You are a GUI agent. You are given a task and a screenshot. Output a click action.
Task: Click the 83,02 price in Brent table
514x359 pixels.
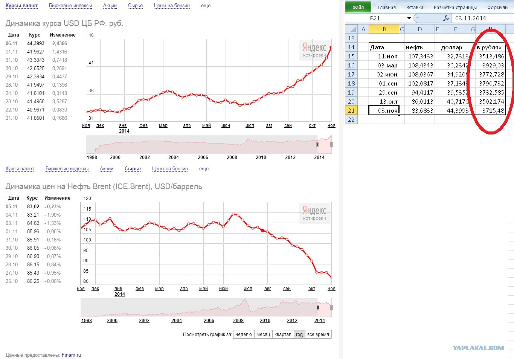pos(33,206)
